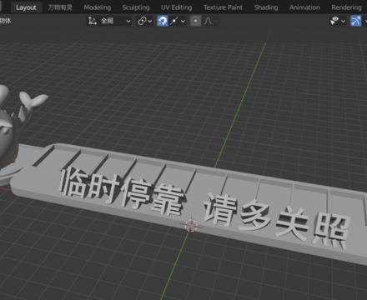Screen dimensions: 367x300
Task: Open the UV Editing workspace tab
Action: click(176, 7)
